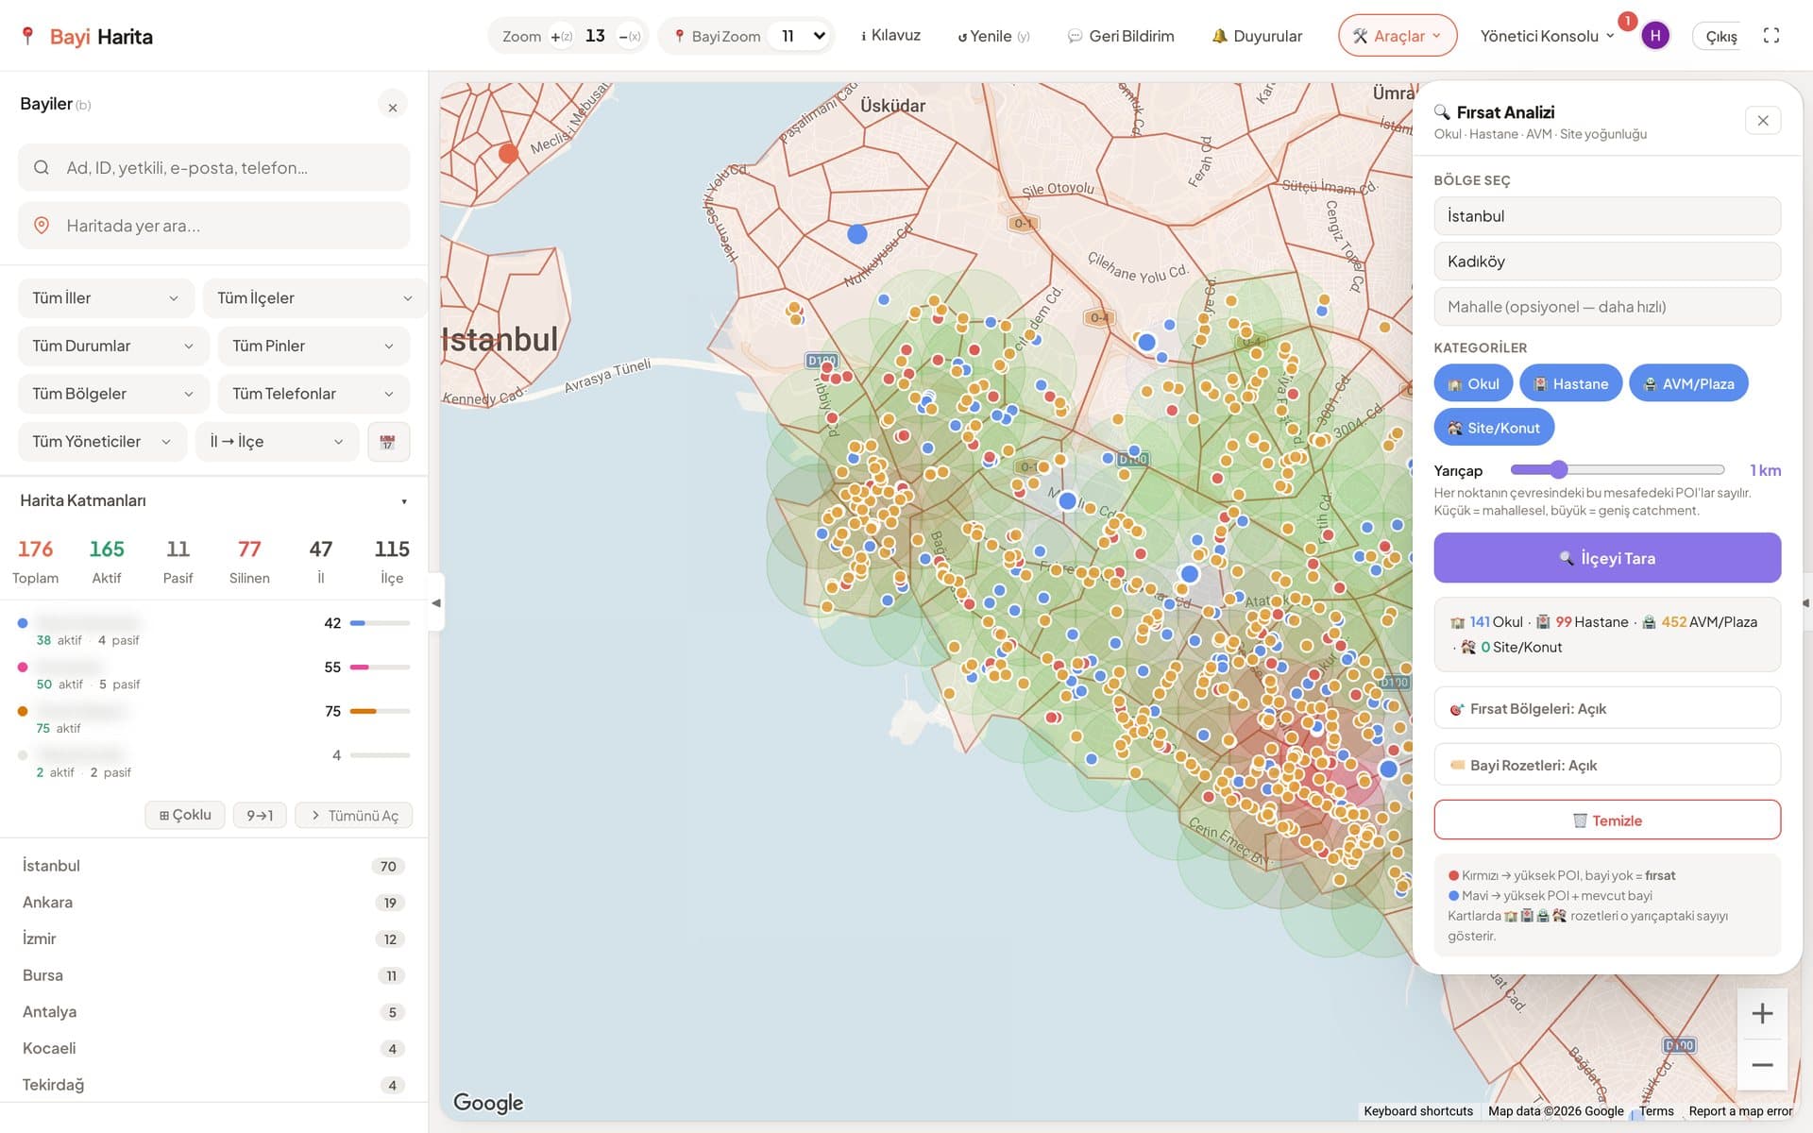
Task: Click the zoom-in +(z) control in header
Action: pyautogui.click(x=561, y=37)
